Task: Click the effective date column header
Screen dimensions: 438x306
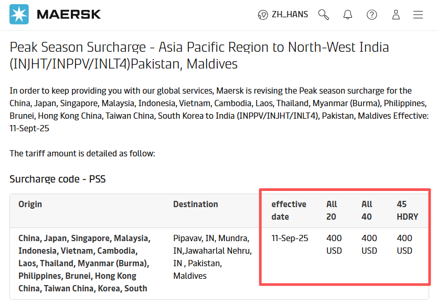Action: 289,210
